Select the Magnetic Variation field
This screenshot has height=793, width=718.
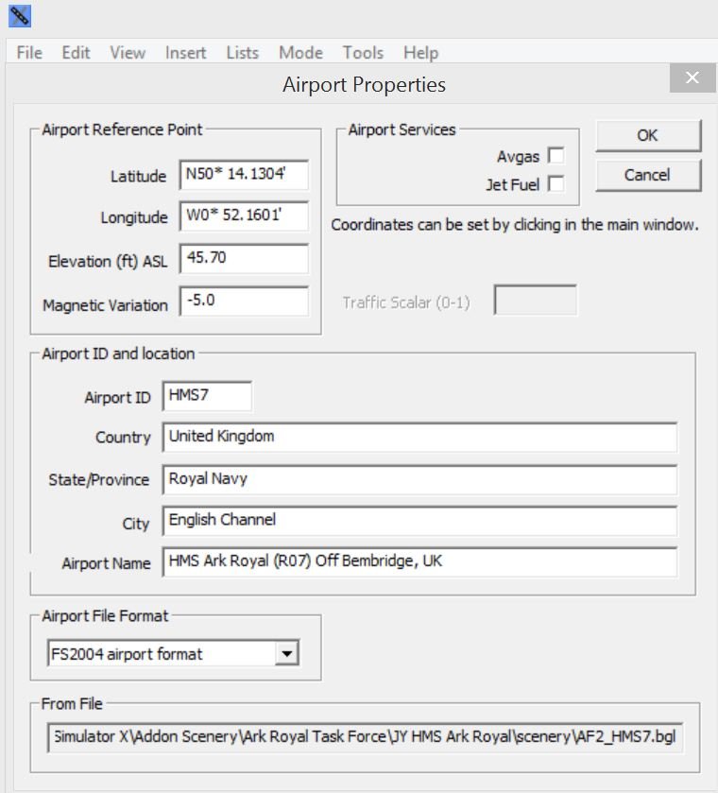coord(244,302)
